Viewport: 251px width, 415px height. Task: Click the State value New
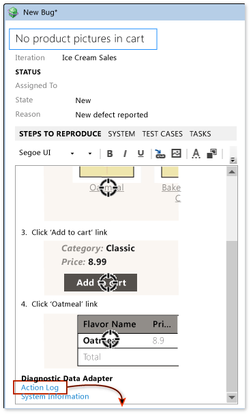(83, 100)
